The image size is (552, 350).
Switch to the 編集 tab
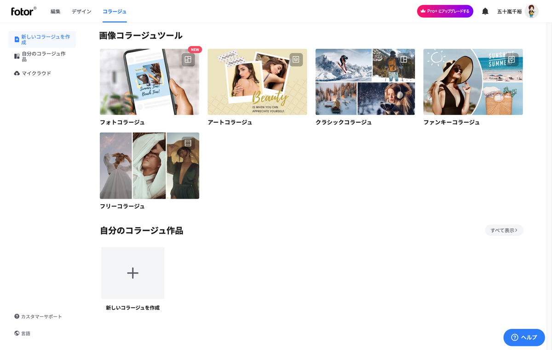[55, 11]
